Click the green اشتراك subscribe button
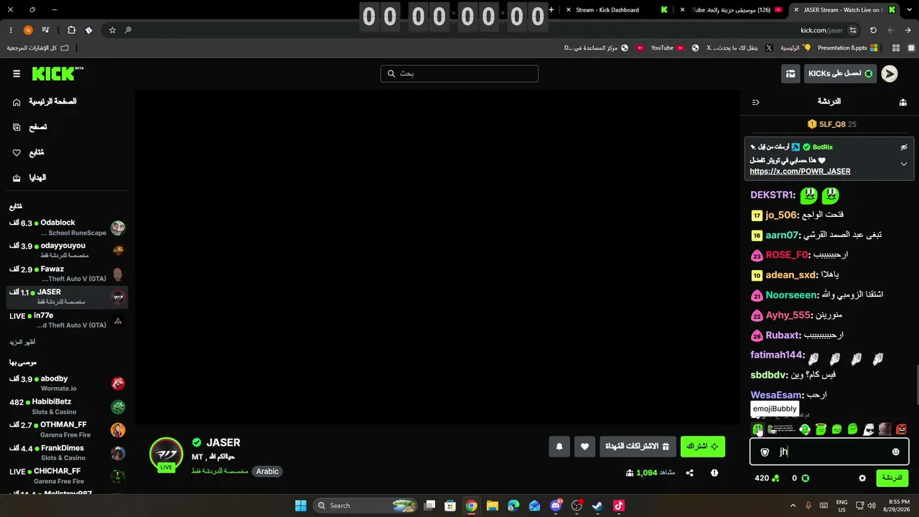919x517 pixels. (703, 447)
